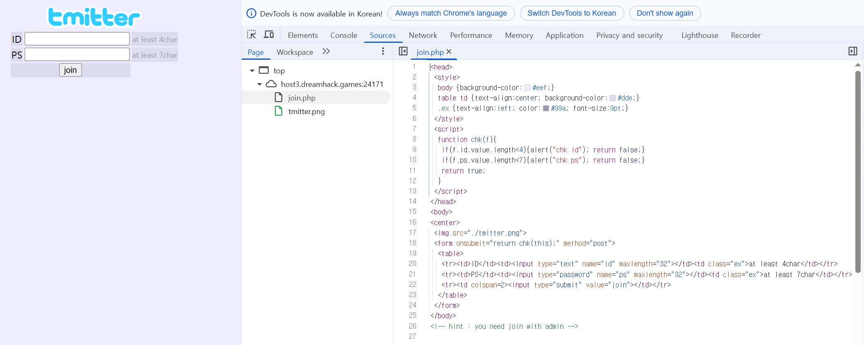The height and width of the screenshot is (345, 864).
Task: Open the Sources navigator three-dot menu
Action: (x=383, y=51)
